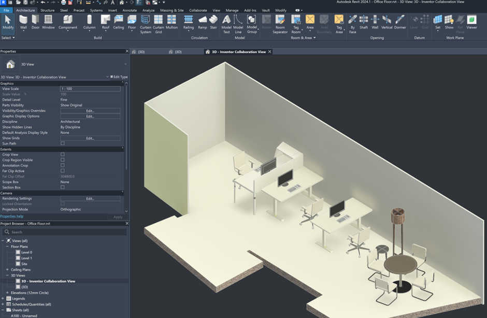Click Edit for Visibility/Graphics Overrides
Screen dimensions: 487x318
[x=90, y=111]
